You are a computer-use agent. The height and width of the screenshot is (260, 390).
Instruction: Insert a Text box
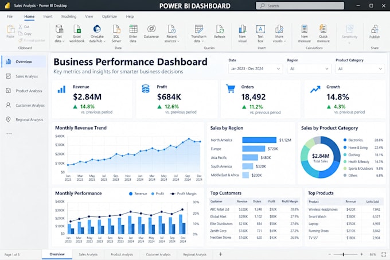(260, 34)
